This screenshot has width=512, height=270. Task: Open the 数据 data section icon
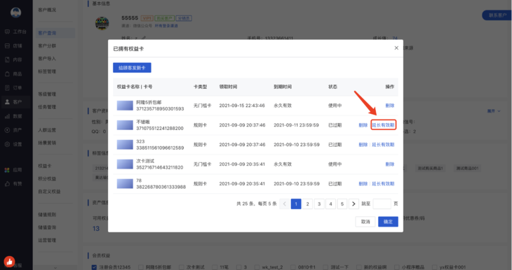[7, 116]
